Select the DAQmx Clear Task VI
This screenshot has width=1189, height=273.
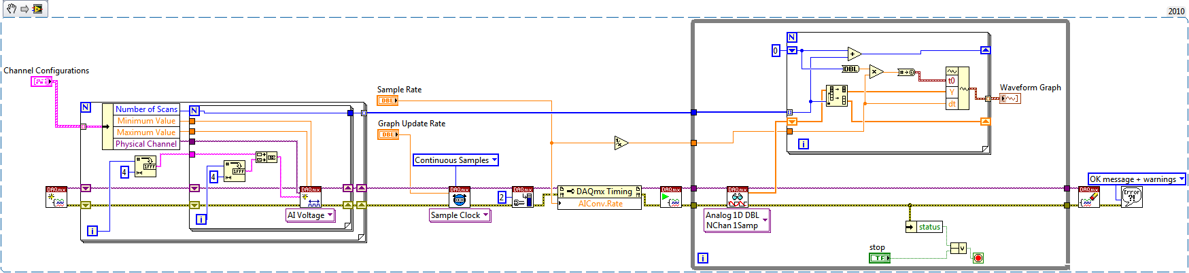(x=1089, y=197)
